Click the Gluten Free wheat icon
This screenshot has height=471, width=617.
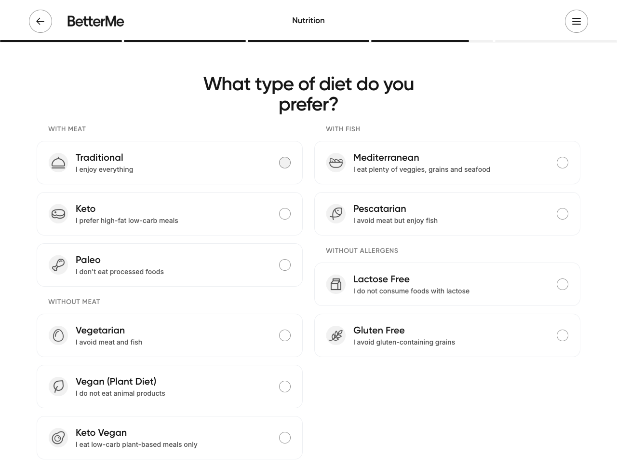[336, 336]
